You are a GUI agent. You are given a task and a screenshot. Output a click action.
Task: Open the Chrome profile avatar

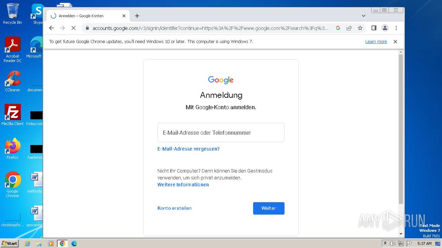pos(385,28)
